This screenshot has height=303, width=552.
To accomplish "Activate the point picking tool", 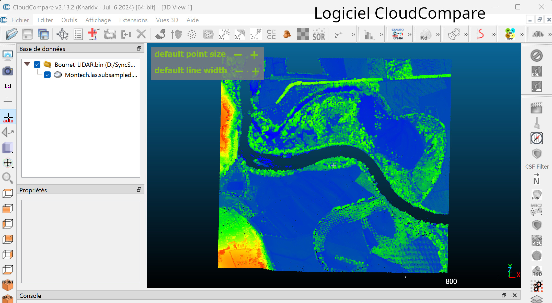I will pos(62,34).
